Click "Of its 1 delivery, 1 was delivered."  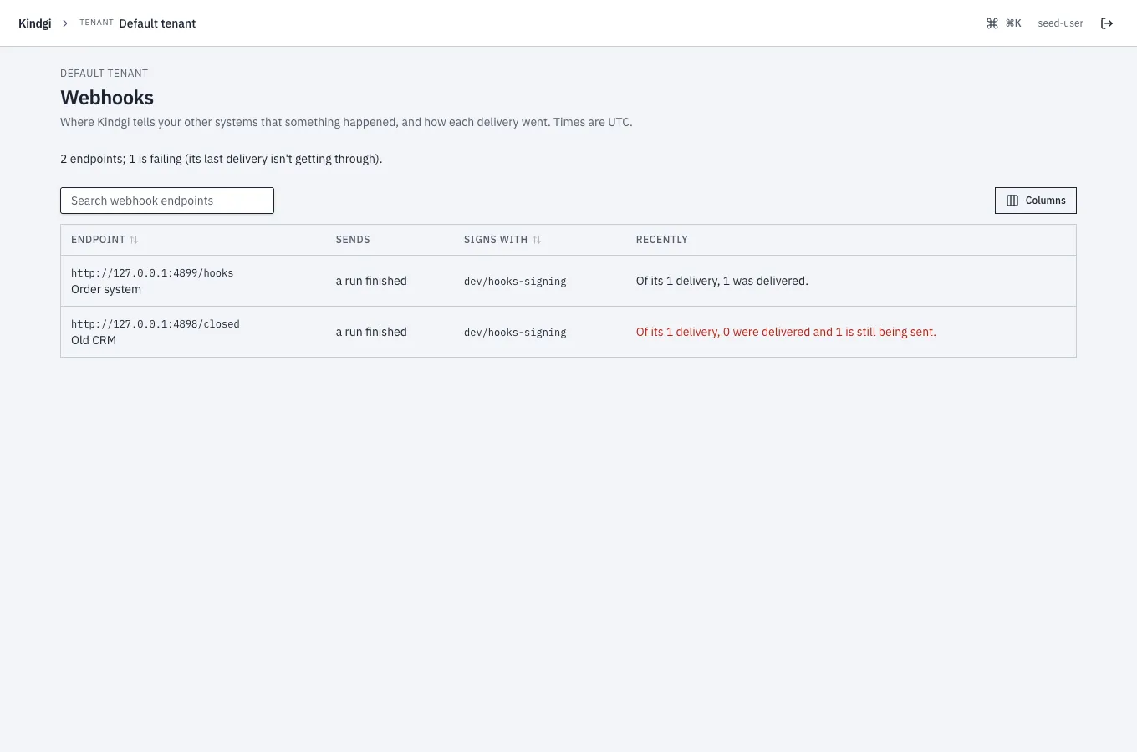[x=722, y=281]
